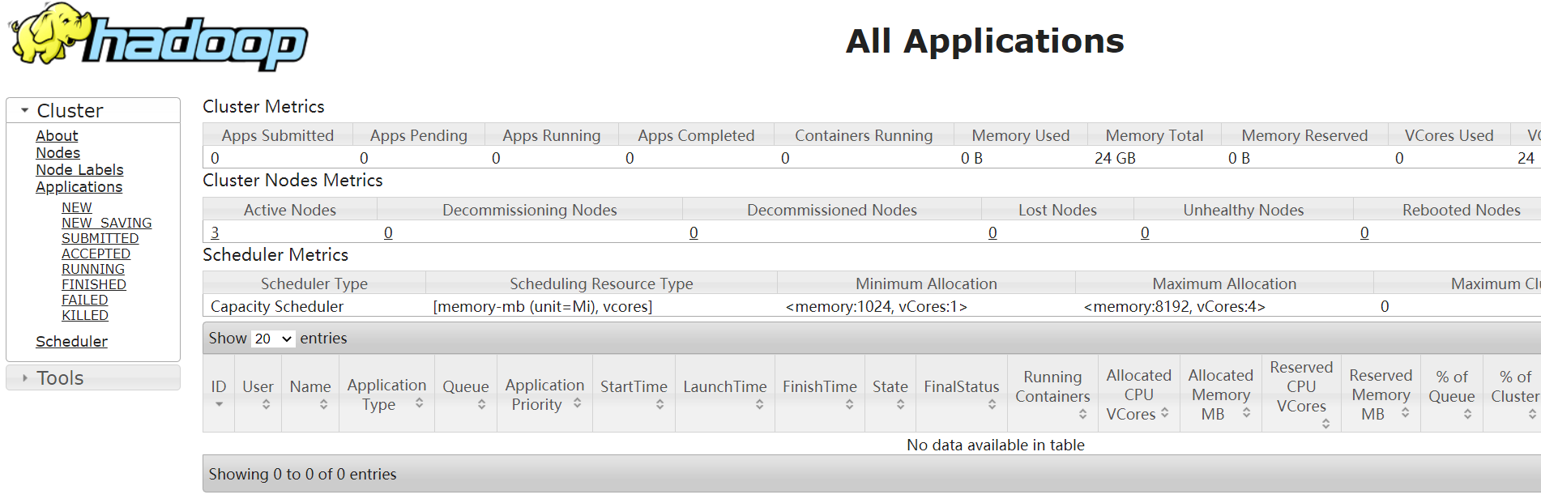Click the Active Nodes count 3
1541x503 pixels.
pyautogui.click(x=215, y=232)
